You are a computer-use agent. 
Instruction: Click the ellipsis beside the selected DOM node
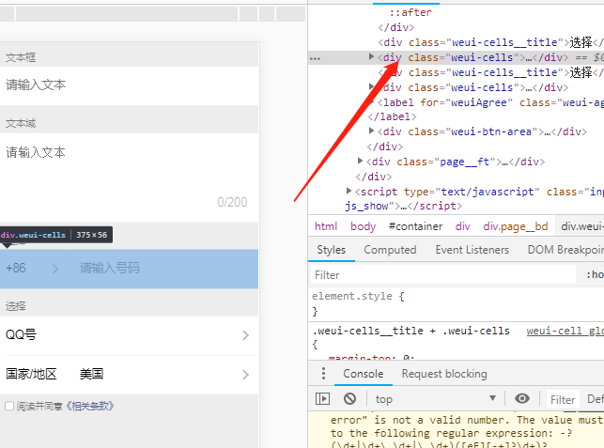click(x=315, y=58)
